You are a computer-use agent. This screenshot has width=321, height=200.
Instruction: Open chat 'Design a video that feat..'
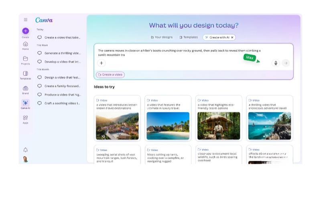pos(59,78)
